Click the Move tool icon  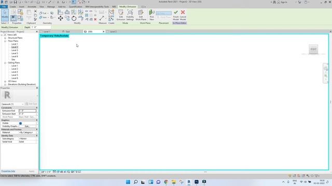tap(60, 19)
